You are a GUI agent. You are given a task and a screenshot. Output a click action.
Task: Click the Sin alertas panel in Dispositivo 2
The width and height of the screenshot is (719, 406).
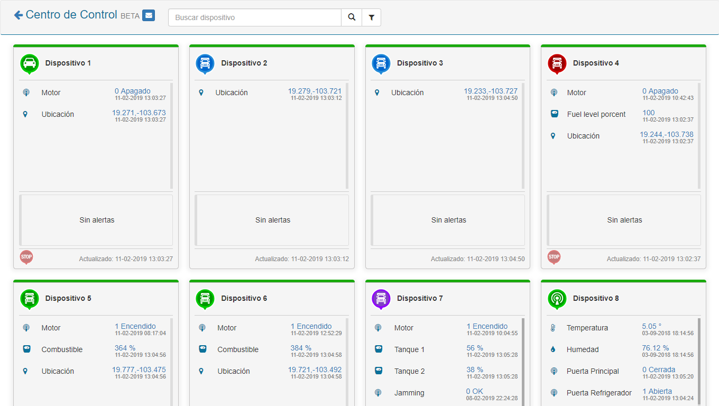(x=272, y=220)
